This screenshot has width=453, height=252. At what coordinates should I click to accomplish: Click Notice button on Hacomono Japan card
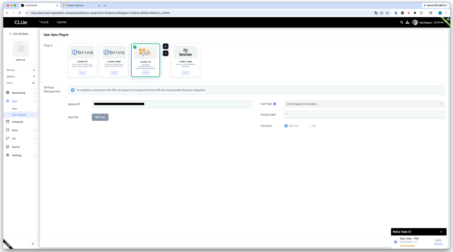[x=185, y=73]
